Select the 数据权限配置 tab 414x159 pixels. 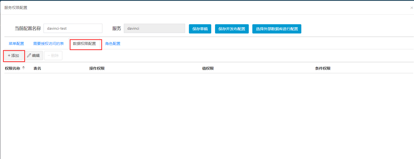pos(84,44)
